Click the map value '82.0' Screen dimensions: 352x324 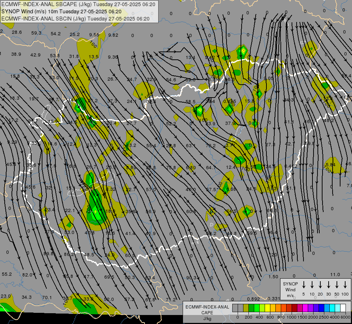click(27, 275)
